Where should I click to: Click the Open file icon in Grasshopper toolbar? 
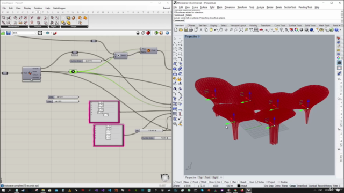point(3,33)
